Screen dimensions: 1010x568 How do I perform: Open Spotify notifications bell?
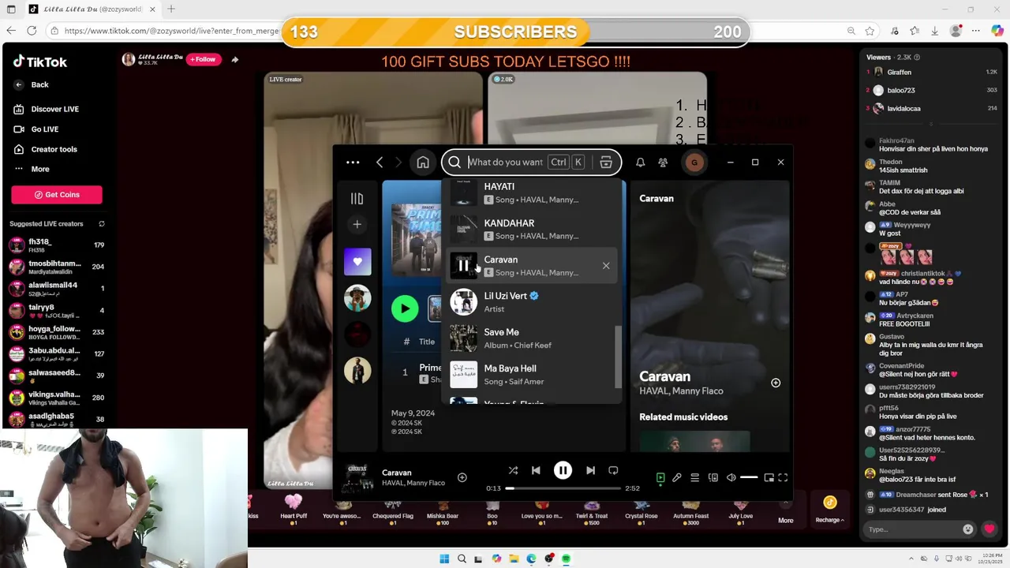(641, 163)
